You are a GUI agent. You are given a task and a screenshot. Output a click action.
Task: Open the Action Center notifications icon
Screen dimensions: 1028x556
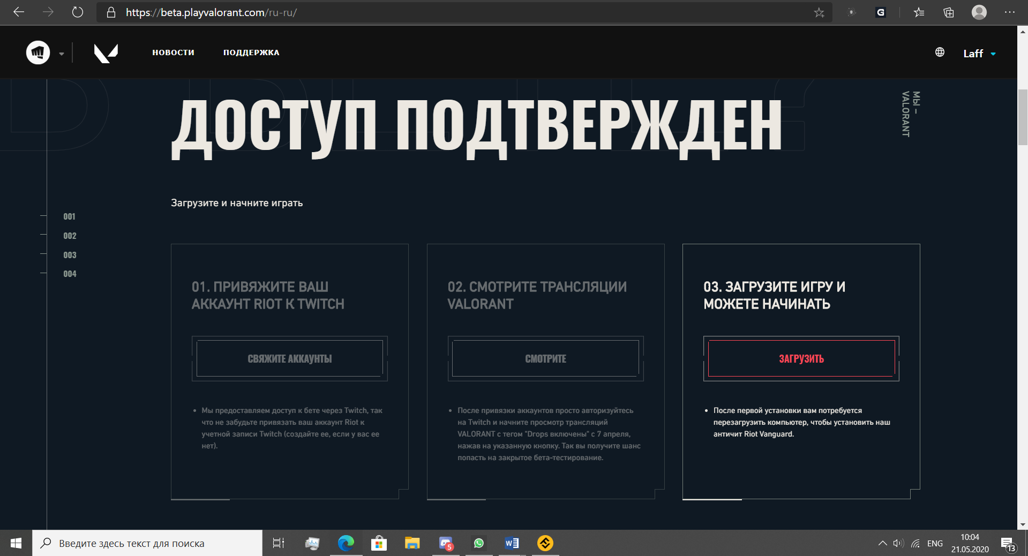click(1008, 543)
